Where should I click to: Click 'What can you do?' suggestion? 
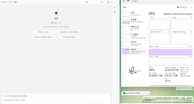[43, 32]
